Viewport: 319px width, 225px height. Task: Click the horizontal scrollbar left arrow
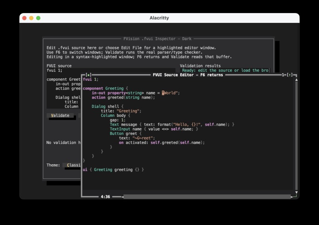(122, 197)
